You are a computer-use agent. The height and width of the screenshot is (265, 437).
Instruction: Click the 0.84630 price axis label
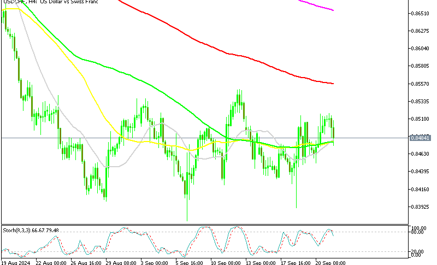pos(420,154)
